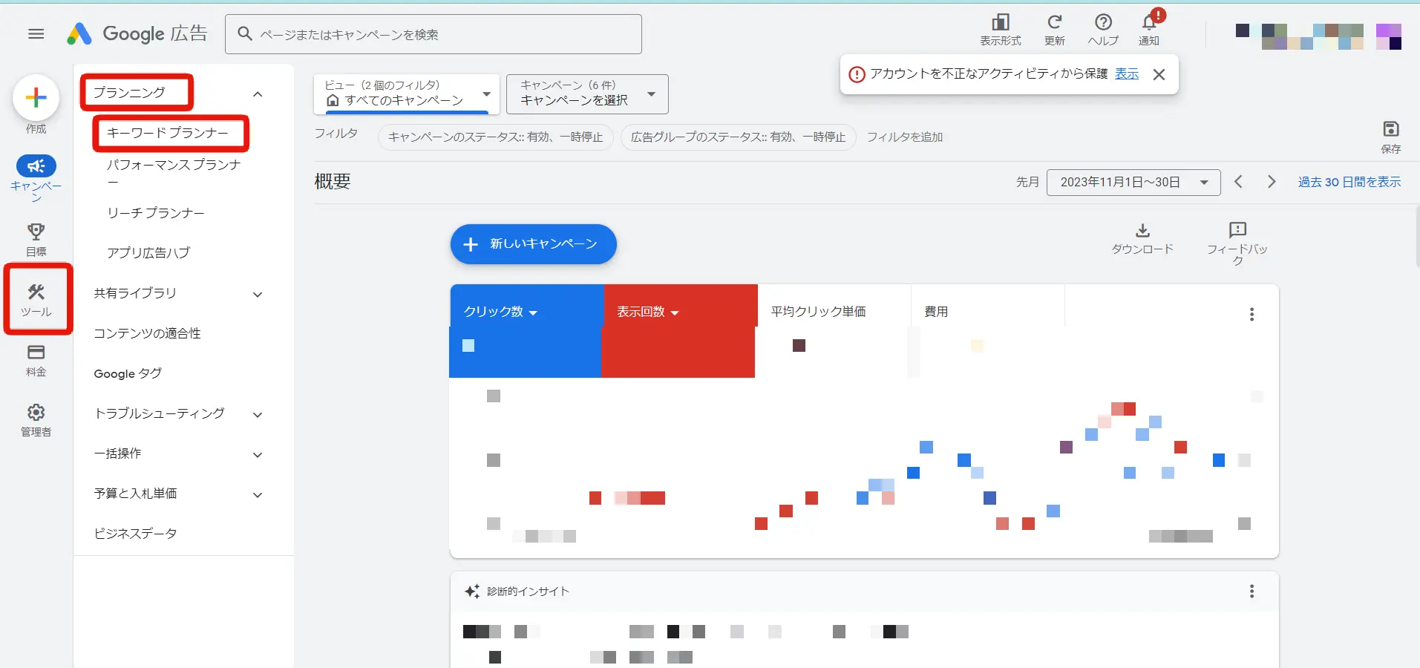This screenshot has height=668, width=1420.
Task: Open 料金 billing from sidebar
Action: pos(35,355)
